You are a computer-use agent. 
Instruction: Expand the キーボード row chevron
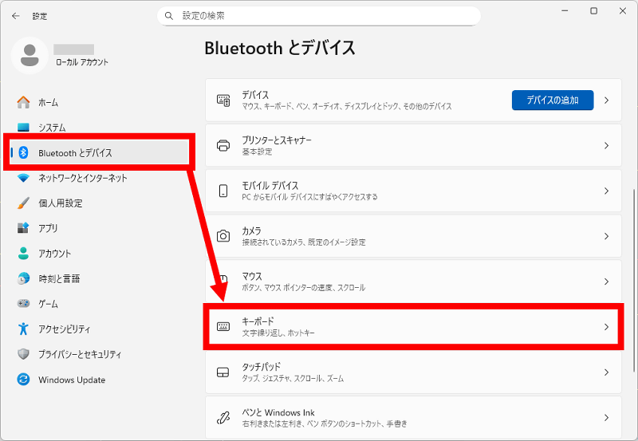click(x=606, y=327)
